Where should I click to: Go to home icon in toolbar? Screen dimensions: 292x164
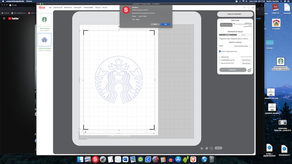click(253, 7)
